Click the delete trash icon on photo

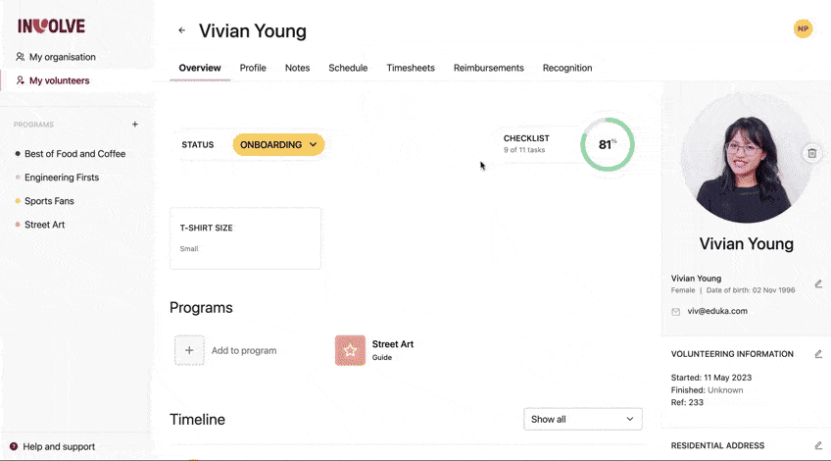[811, 153]
